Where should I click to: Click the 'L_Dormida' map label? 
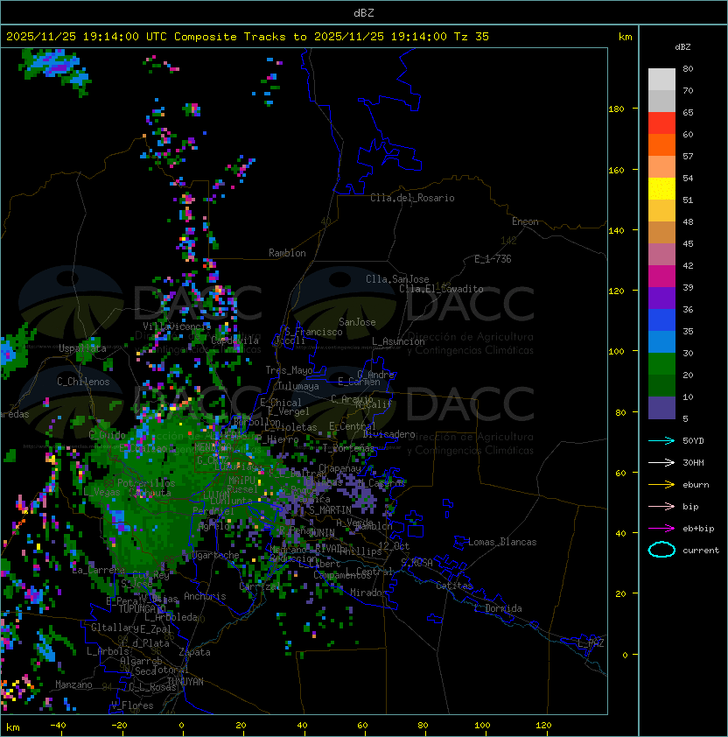point(498,608)
